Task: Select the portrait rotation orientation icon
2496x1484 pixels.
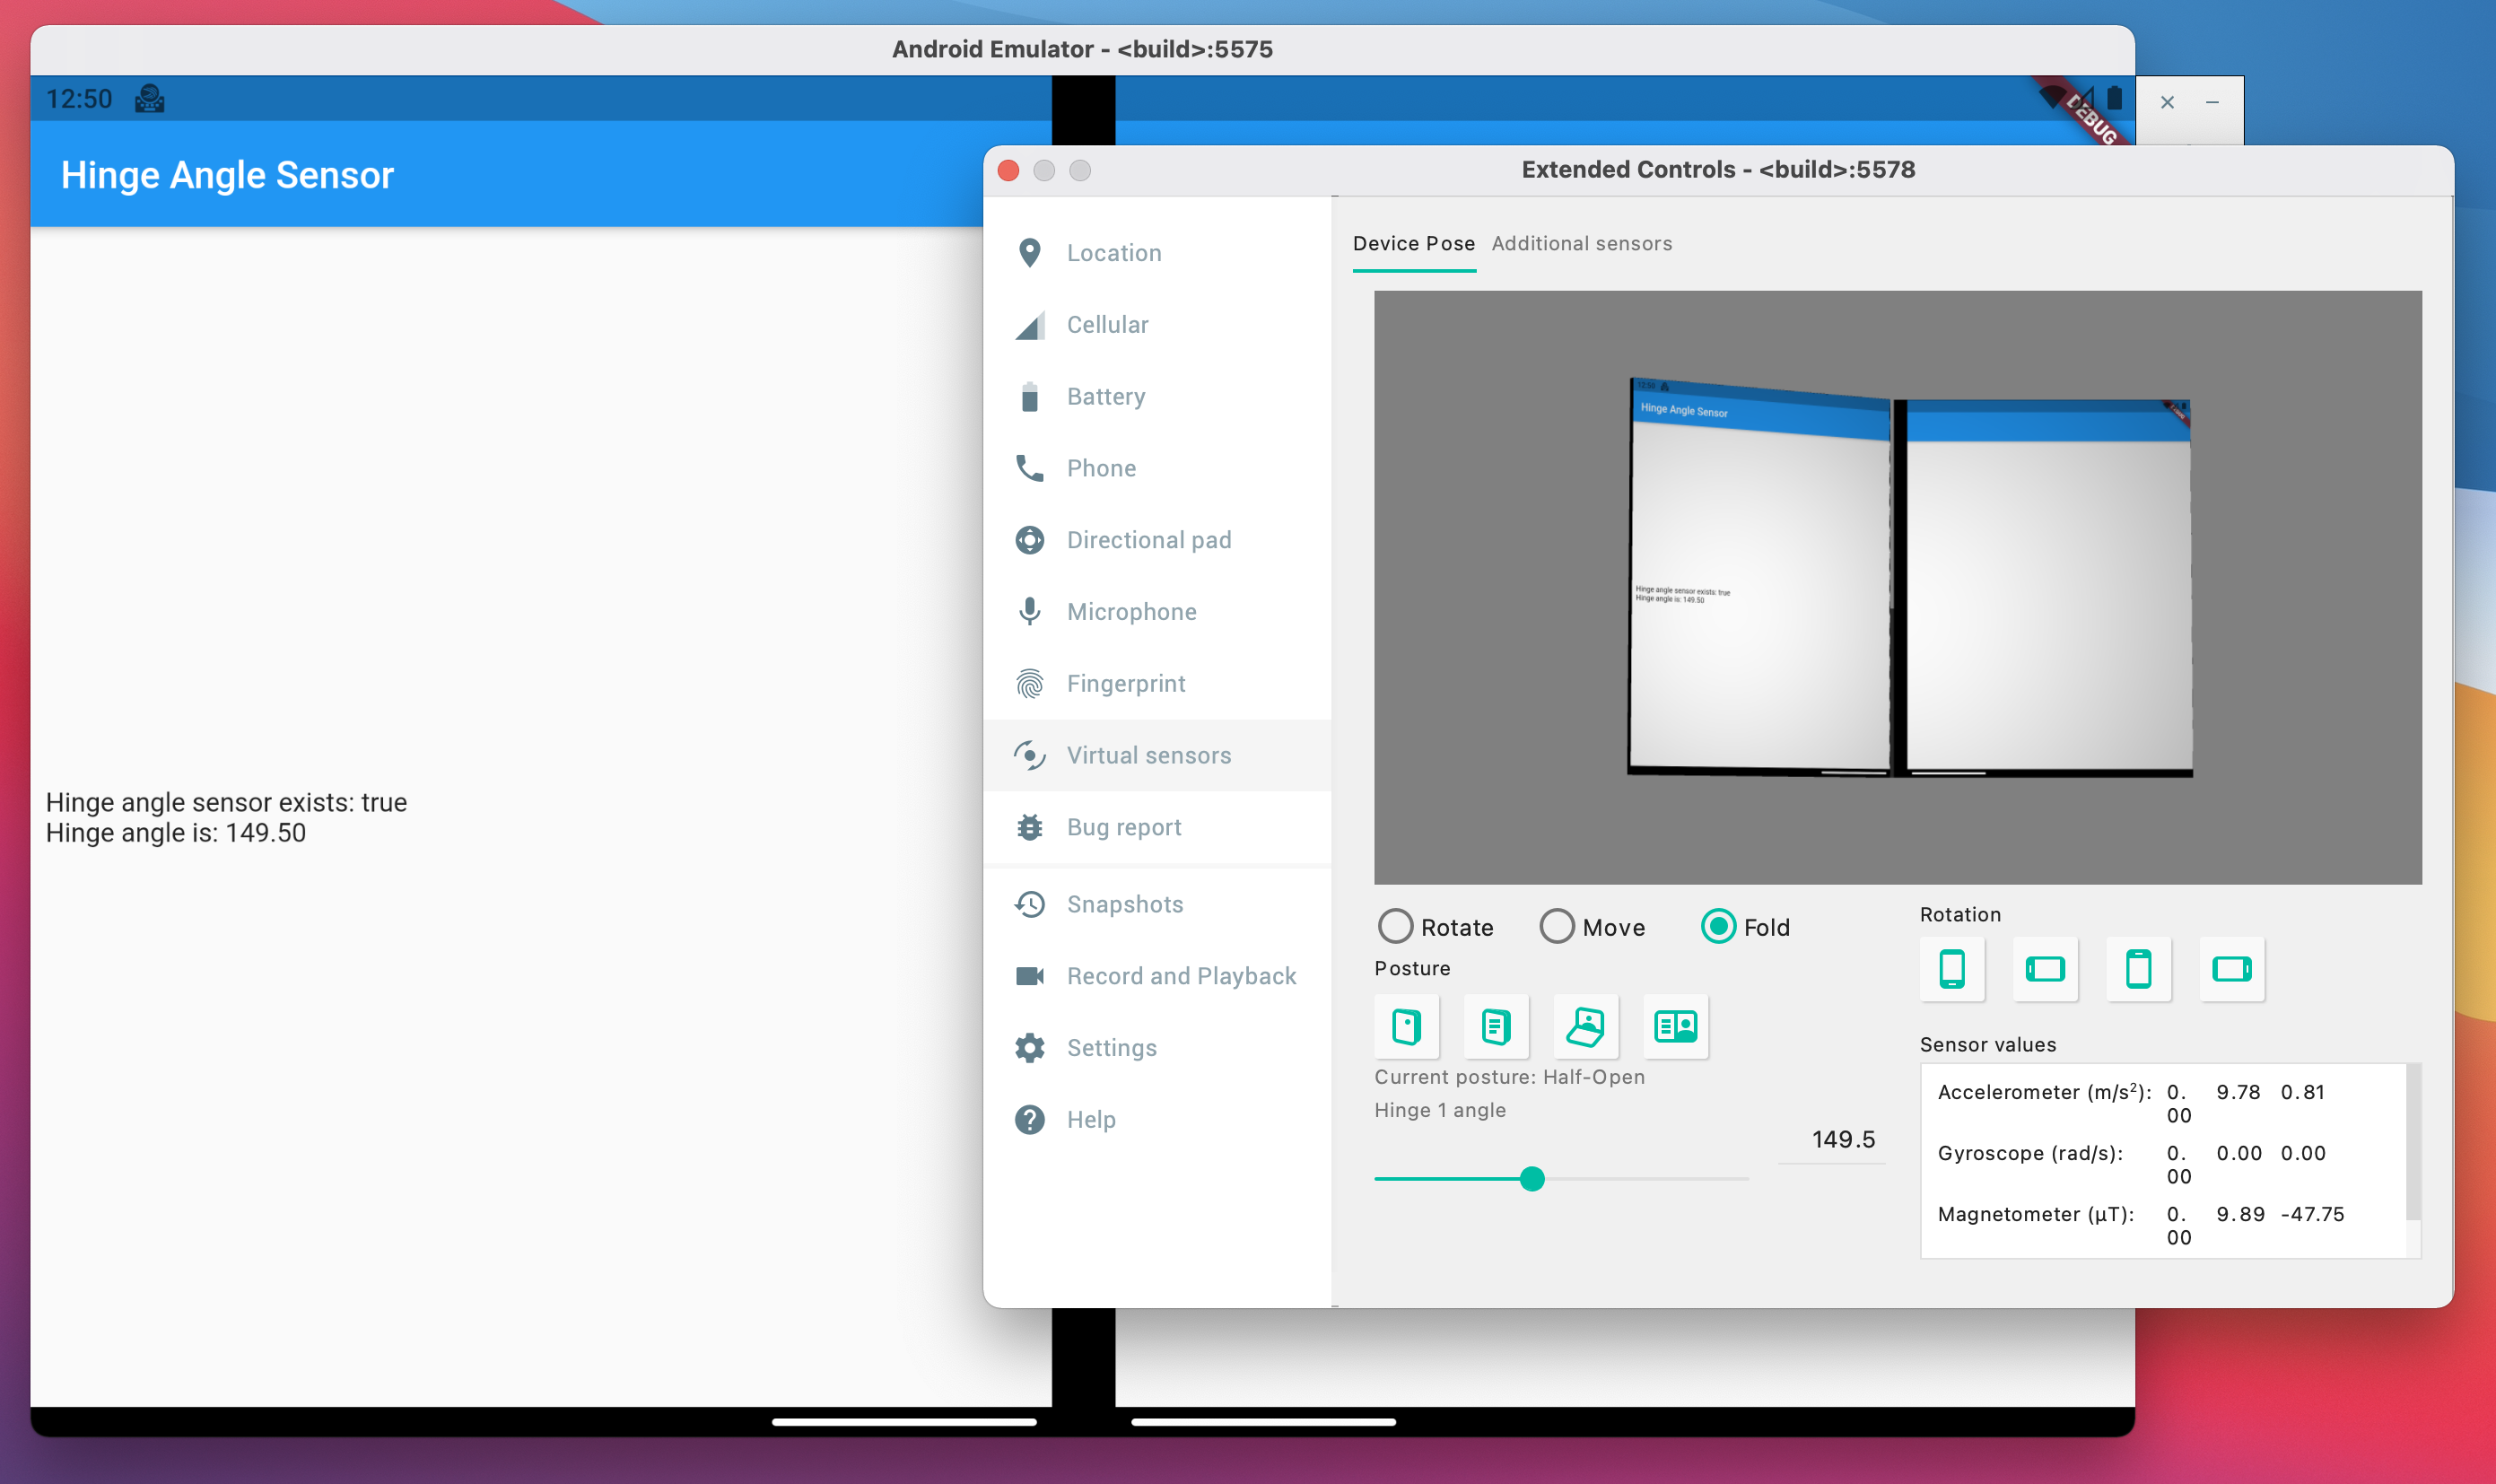Action: 1952,968
